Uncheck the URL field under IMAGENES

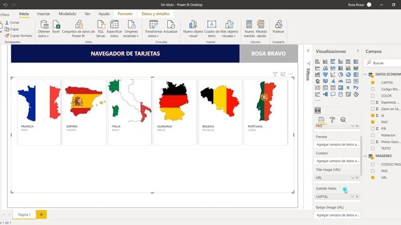(x=373, y=177)
